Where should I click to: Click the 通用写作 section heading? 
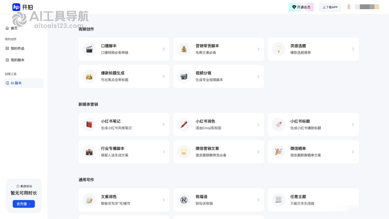86,180
